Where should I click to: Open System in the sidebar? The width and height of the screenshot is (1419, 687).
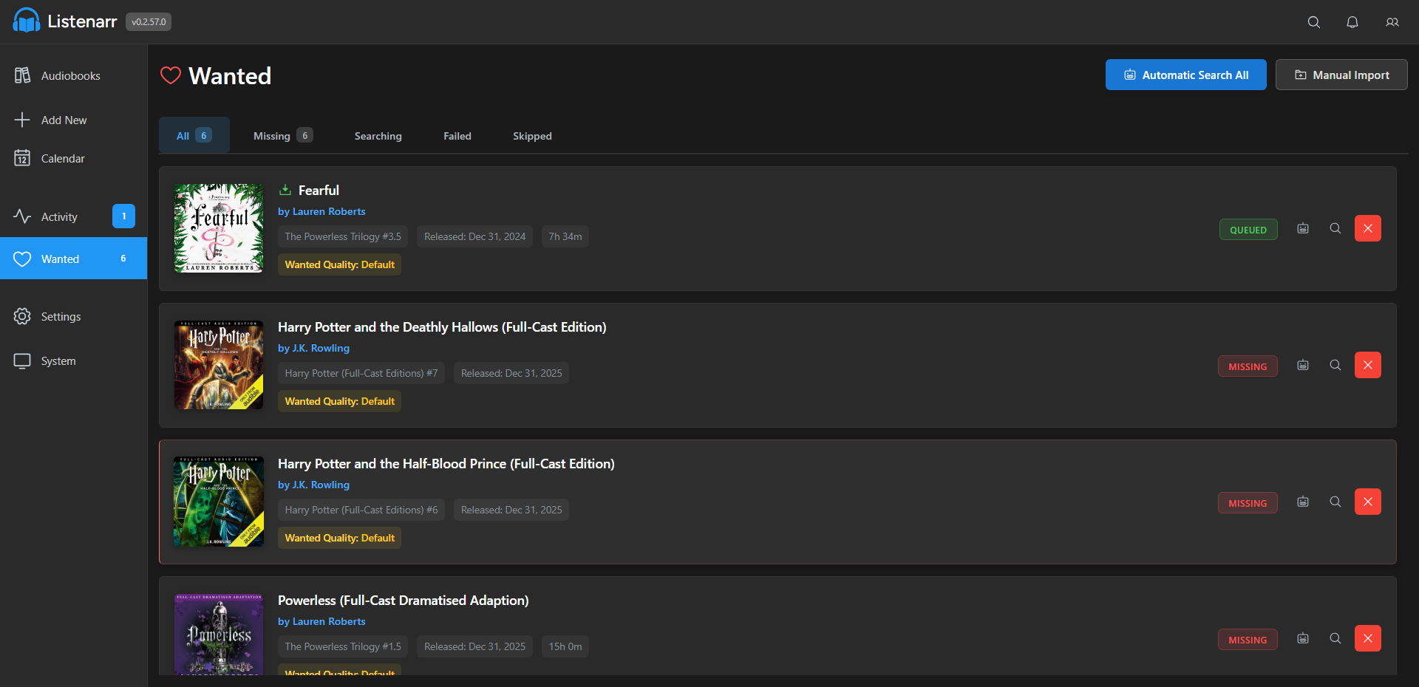[74, 360]
